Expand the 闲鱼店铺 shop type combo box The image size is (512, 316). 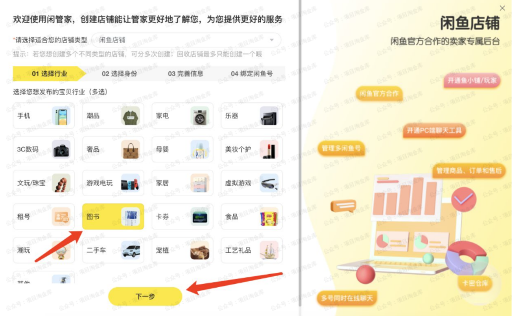(x=186, y=40)
